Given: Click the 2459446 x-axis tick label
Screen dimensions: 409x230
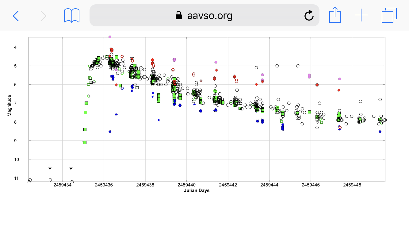Looking at the screenshot, I should [311, 185].
